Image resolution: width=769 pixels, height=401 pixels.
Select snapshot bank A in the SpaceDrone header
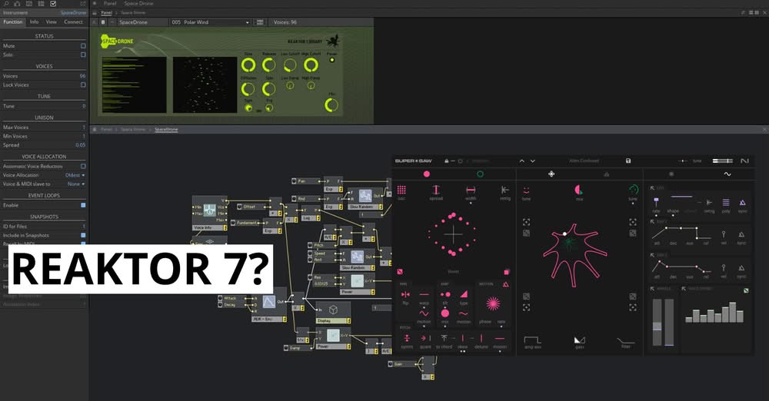(94, 22)
